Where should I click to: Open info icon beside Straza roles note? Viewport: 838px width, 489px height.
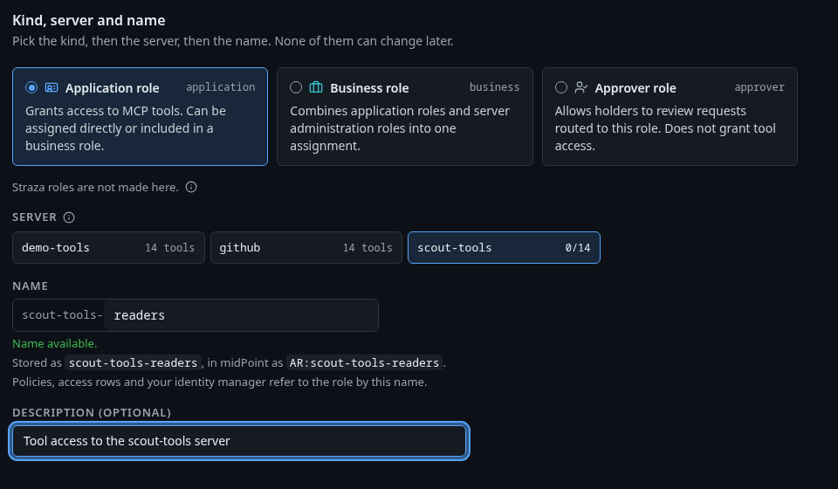(191, 187)
